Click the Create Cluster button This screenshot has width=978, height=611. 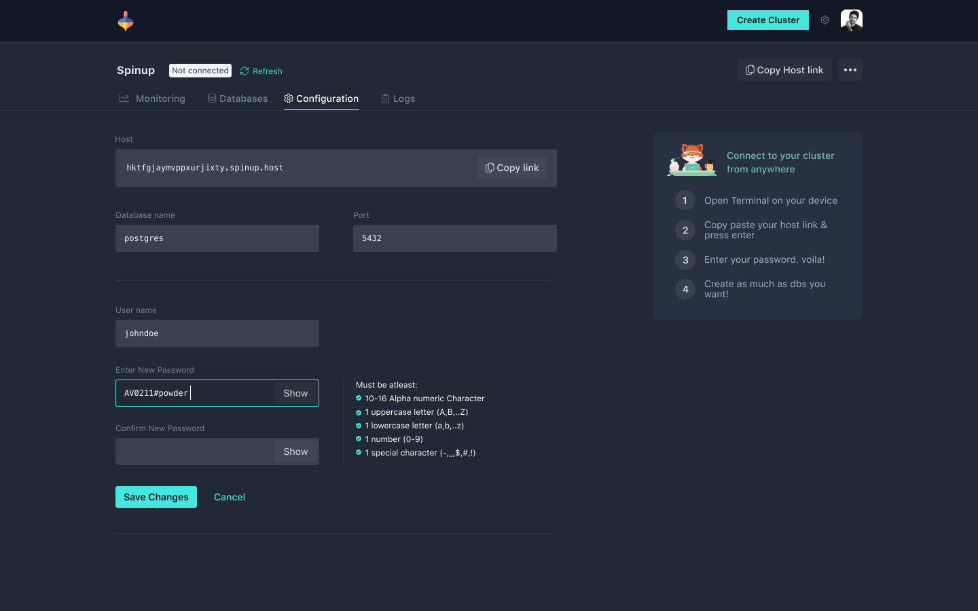pos(767,20)
